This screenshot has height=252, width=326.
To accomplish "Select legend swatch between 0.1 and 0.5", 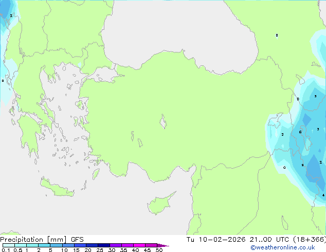I will pyautogui.click(x=9, y=245).
